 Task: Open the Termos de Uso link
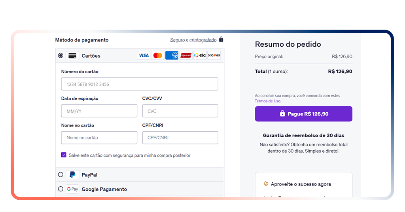point(268,101)
